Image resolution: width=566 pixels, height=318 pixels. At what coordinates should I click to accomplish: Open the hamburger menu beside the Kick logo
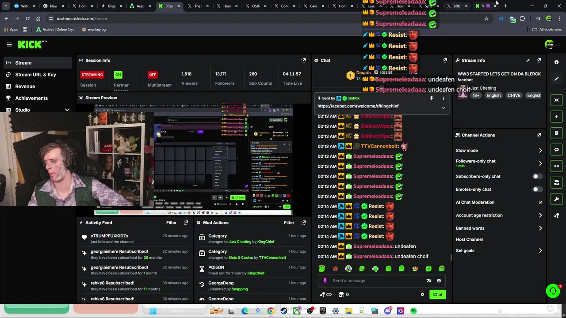pos(9,45)
